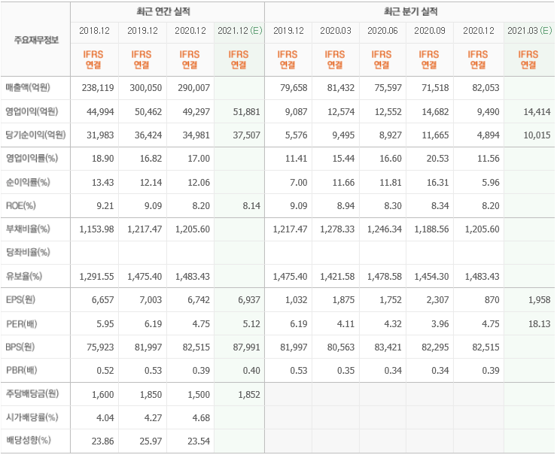
Task: Select the 영업이익률(%) row label
Action: [32, 158]
